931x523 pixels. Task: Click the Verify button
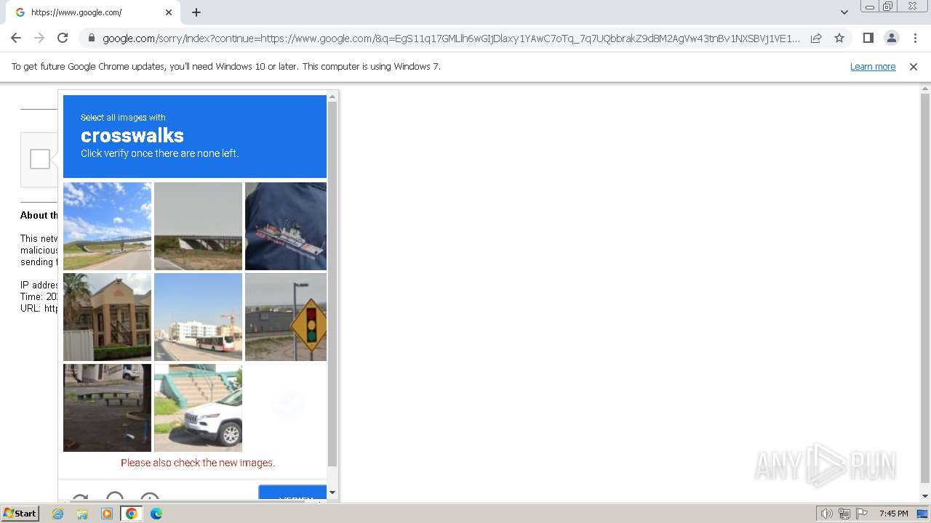(x=292, y=494)
